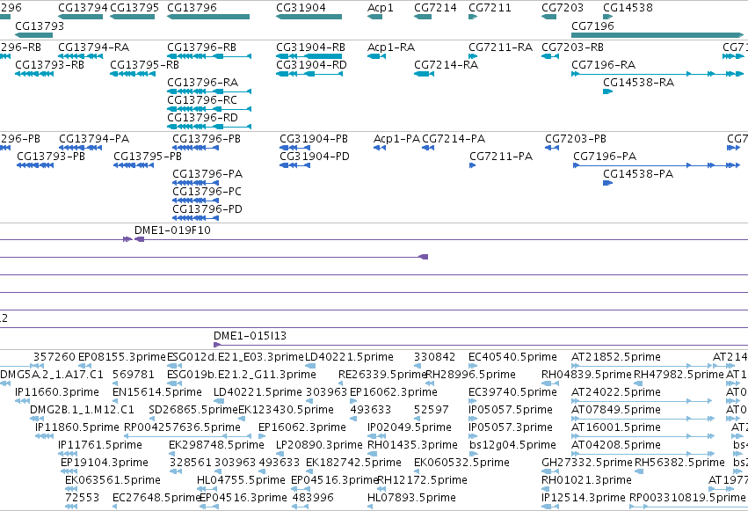Click the DME1-015I13 start arrow marker
Viewport: 748px width, 511px height.
(217, 345)
